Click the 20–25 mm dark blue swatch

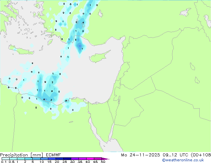(x=59, y=159)
